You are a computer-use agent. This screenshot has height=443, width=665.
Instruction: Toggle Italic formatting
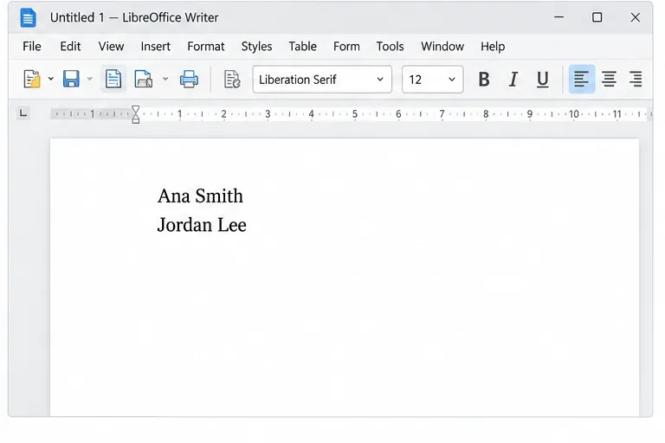click(x=513, y=80)
